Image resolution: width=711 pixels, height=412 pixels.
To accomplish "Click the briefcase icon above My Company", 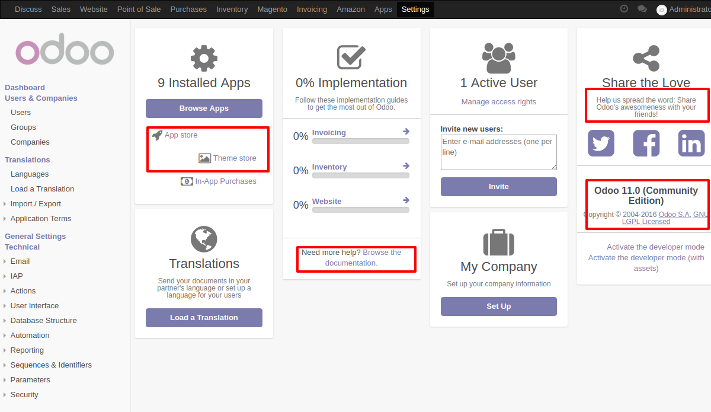I will pos(499,242).
